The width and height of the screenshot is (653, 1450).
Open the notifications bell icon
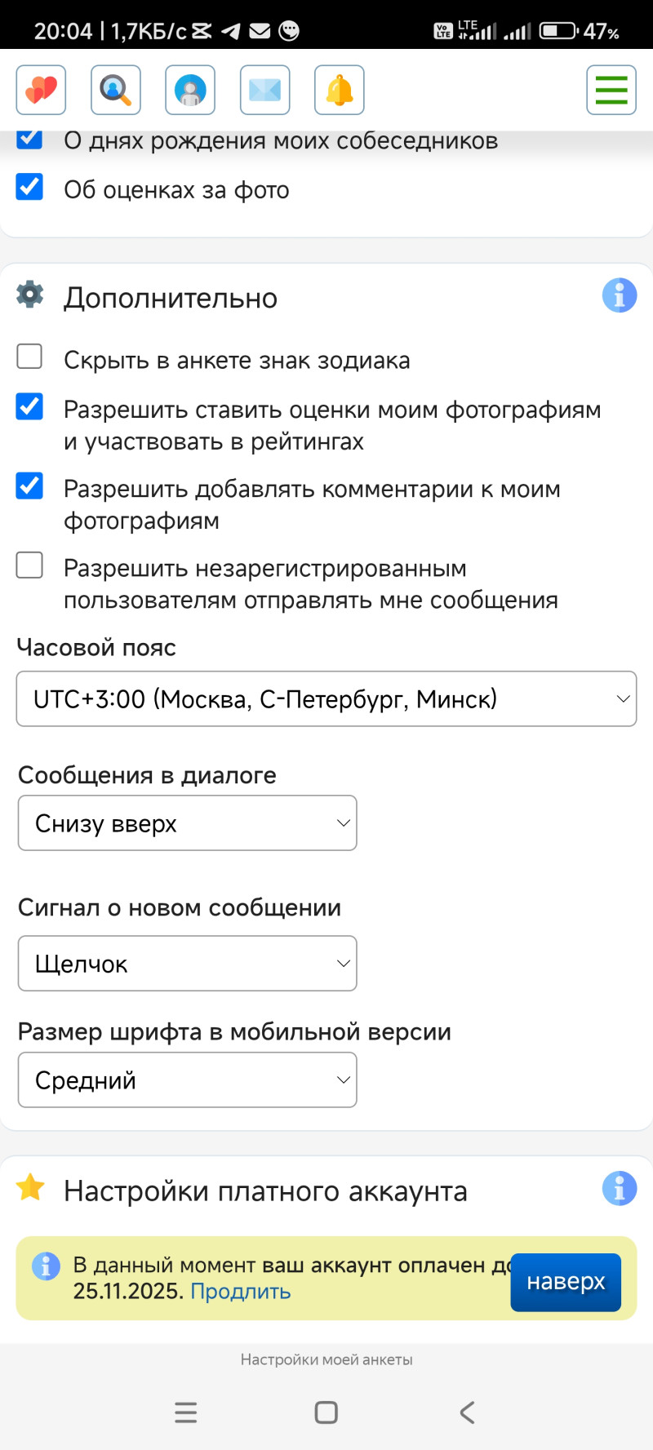pos(340,90)
